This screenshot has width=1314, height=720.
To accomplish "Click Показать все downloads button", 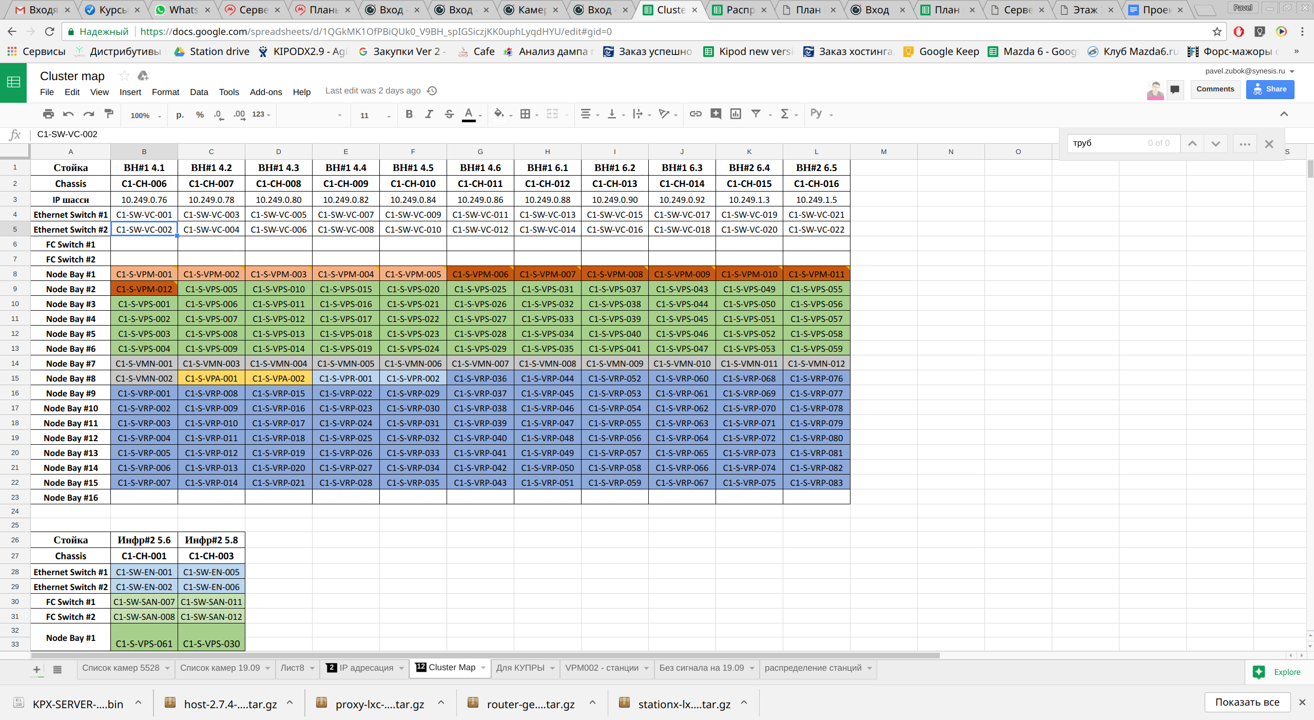I will [x=1247, y=702].
